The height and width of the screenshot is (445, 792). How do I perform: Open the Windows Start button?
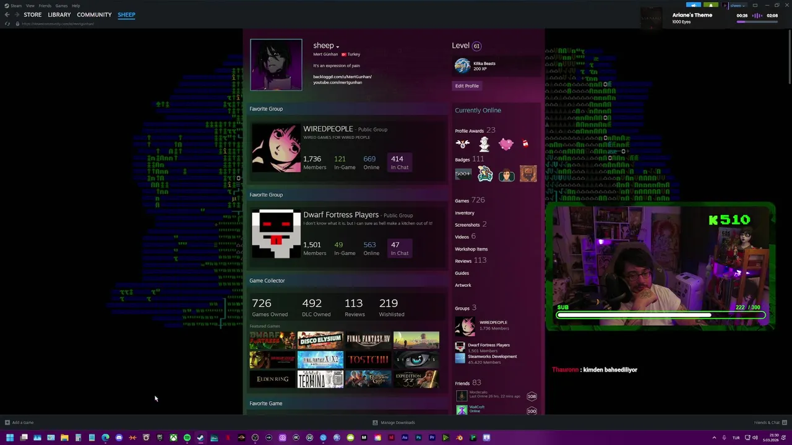tap(10, 438)
